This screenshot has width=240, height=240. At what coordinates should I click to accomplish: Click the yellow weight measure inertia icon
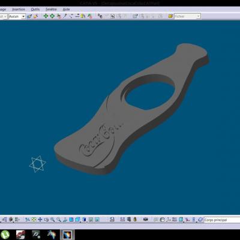[135, 219]
